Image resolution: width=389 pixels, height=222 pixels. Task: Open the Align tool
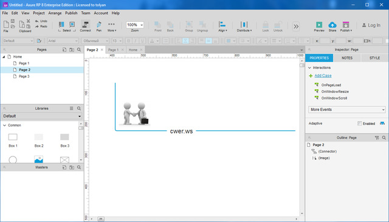click(x=222, y=26)
